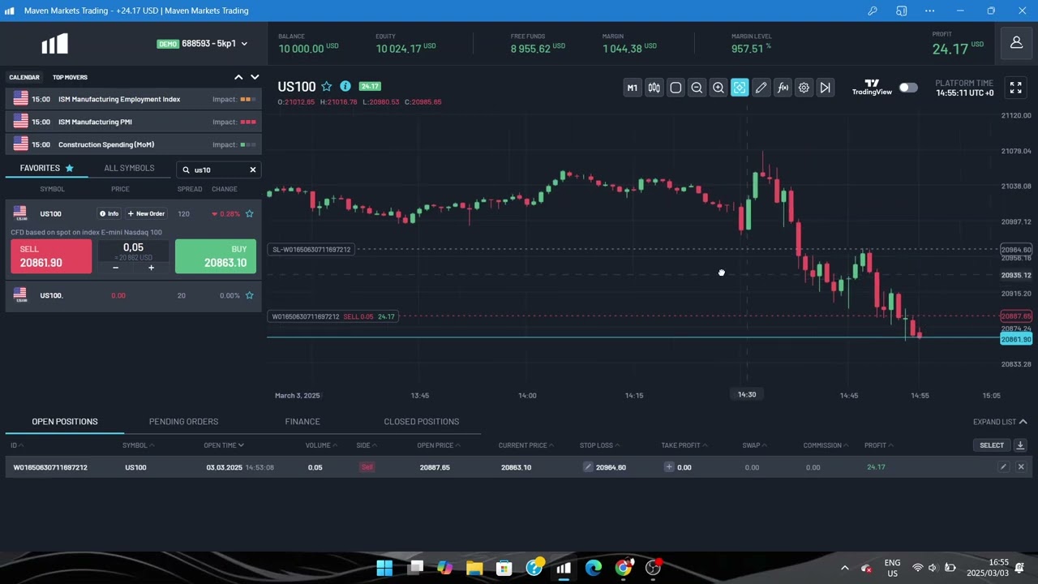
Task: Switch to the Calendar tab
Action: [24, 77]
